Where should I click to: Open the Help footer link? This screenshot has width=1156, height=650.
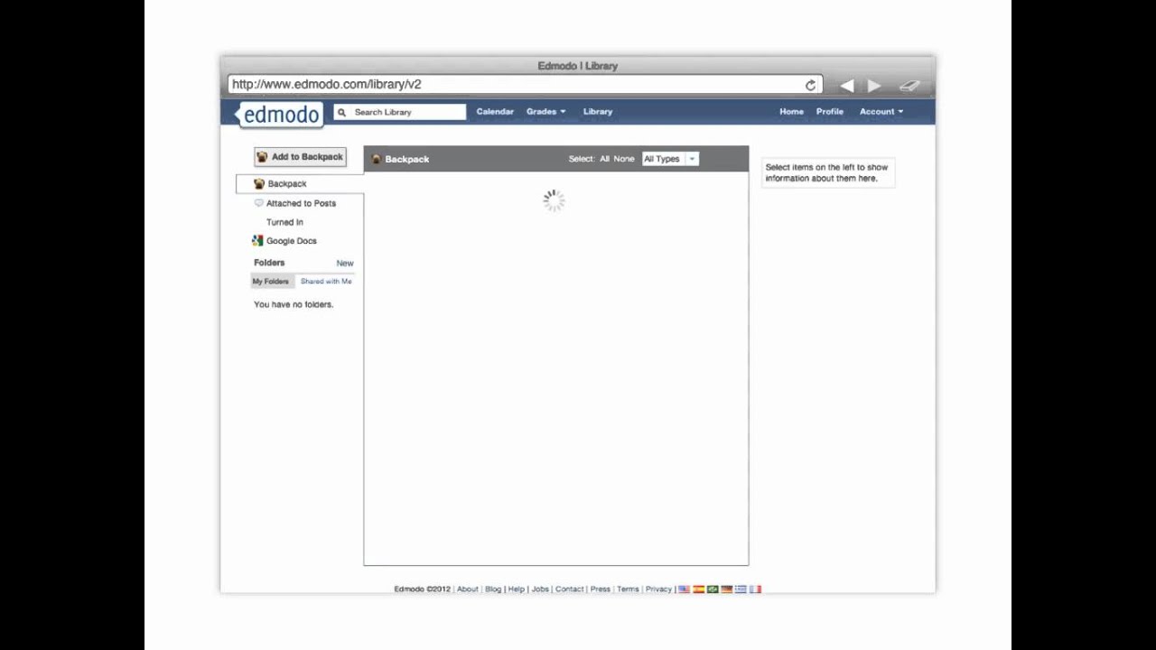pyautogui.click(x=517, y=590)
